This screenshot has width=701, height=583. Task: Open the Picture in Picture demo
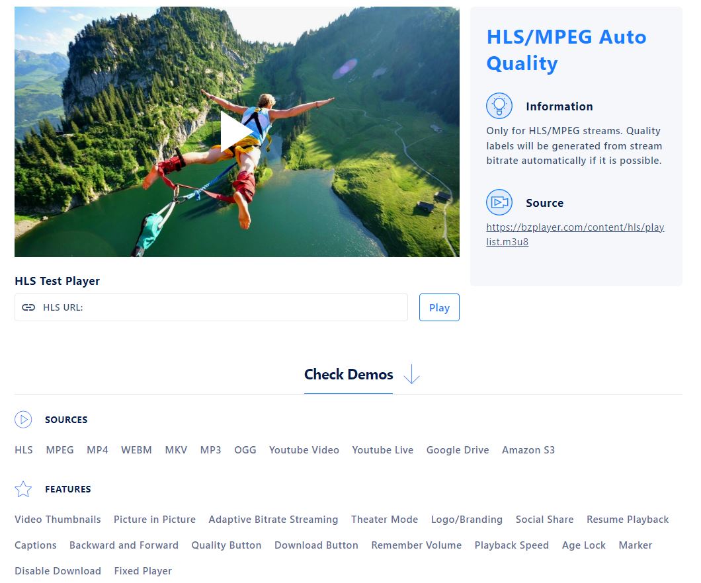[x=155, y=520]
